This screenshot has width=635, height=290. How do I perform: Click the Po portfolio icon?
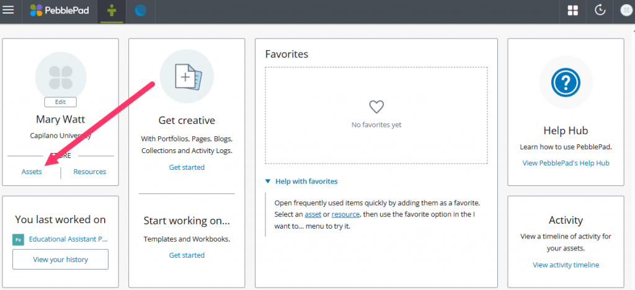click(18, 239)
